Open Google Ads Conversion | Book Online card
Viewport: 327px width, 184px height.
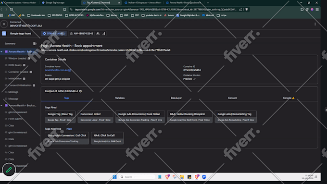(x=140, y=117)
